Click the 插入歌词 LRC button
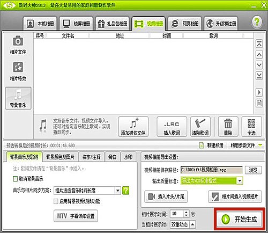 172,127
